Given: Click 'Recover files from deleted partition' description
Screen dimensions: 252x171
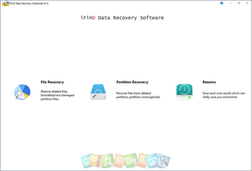Looking at the screenshot, I should 138,95.
